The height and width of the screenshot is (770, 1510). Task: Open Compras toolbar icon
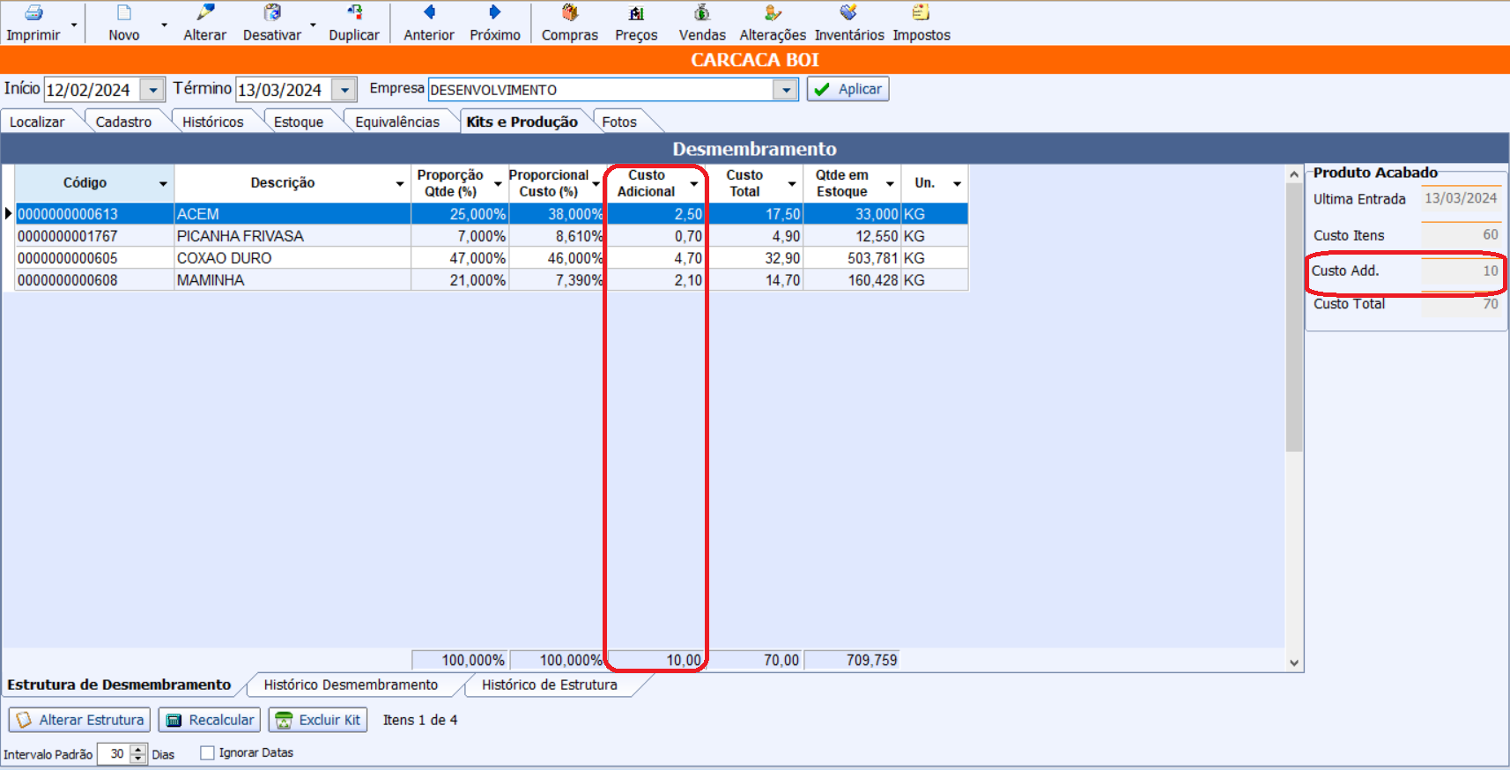coord(570,13)
